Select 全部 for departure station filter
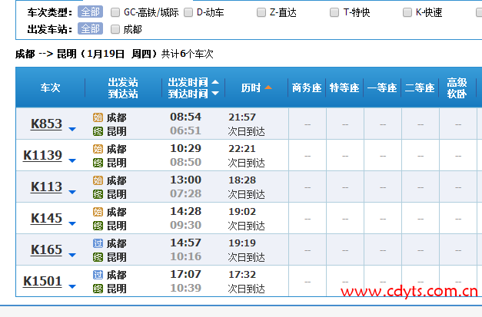 pos(89,29)
